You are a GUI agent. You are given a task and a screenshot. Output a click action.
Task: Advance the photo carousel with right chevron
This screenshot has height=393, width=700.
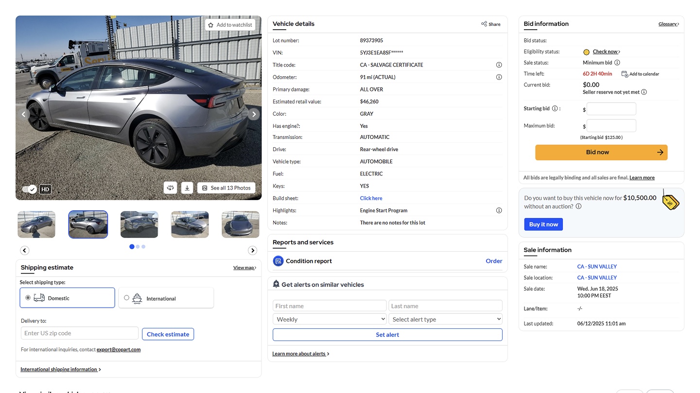point(252,250)
